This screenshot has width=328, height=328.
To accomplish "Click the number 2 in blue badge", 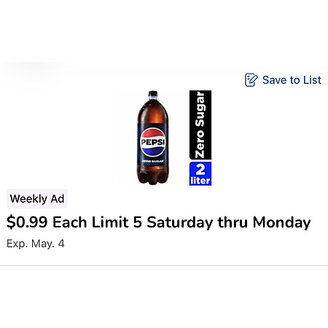I will click(200, 170).
